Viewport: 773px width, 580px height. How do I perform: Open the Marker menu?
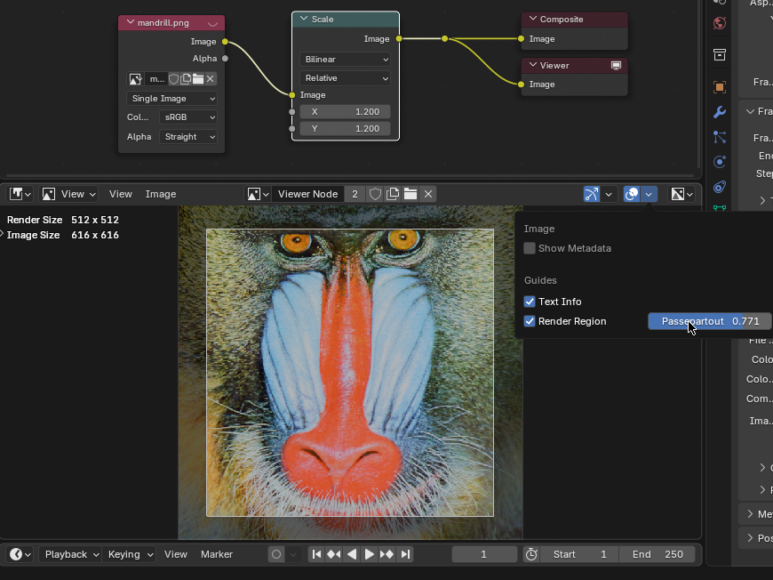(217, 554)
